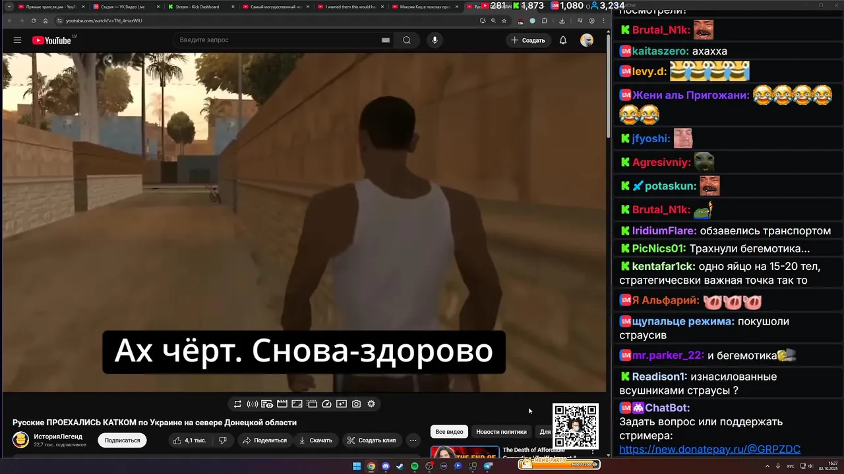Viewport: 844px width, 474px height.
Task: Open ИсторияЛегенд channel avatar
Action: tap(20, 440)
